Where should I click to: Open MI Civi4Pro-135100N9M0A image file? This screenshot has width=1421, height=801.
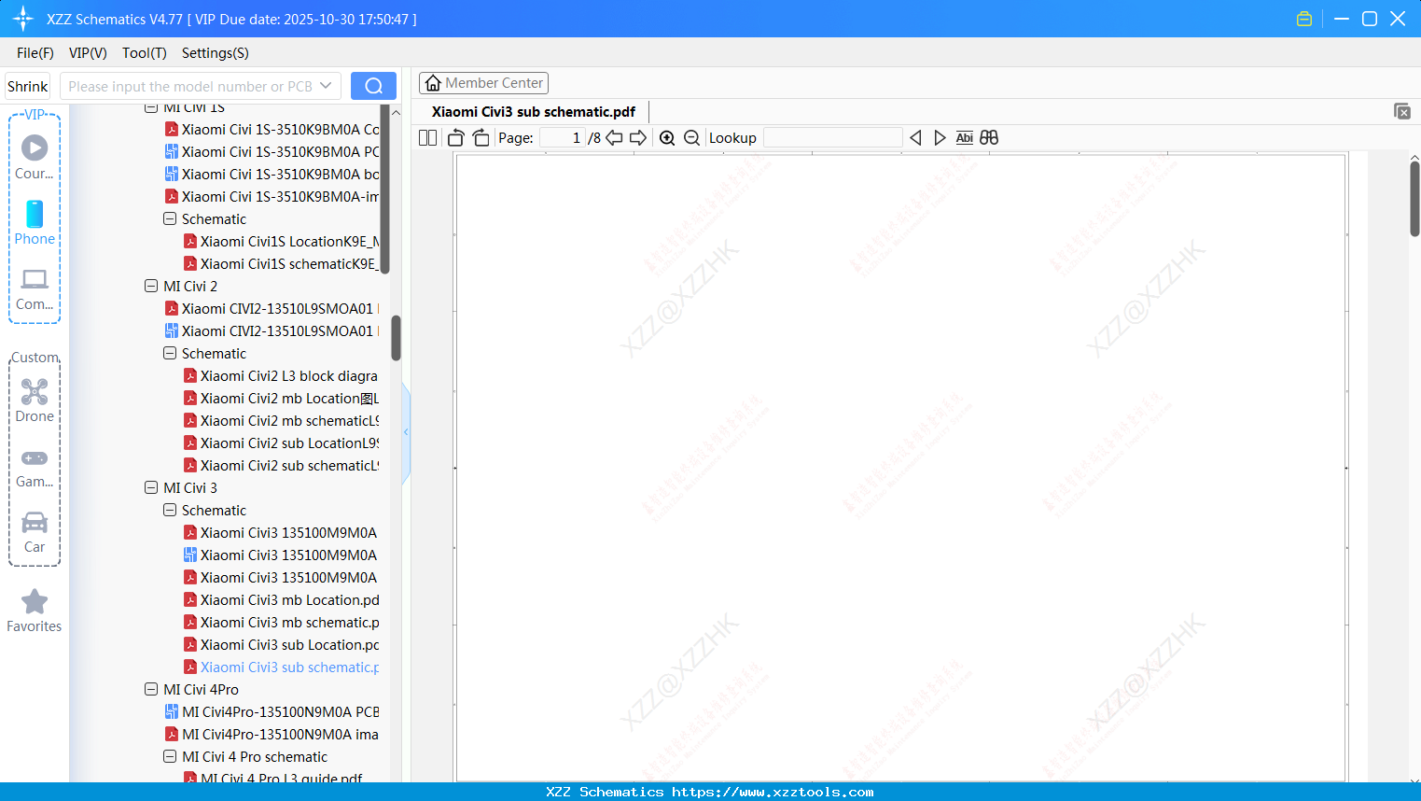tap(272, 734)
